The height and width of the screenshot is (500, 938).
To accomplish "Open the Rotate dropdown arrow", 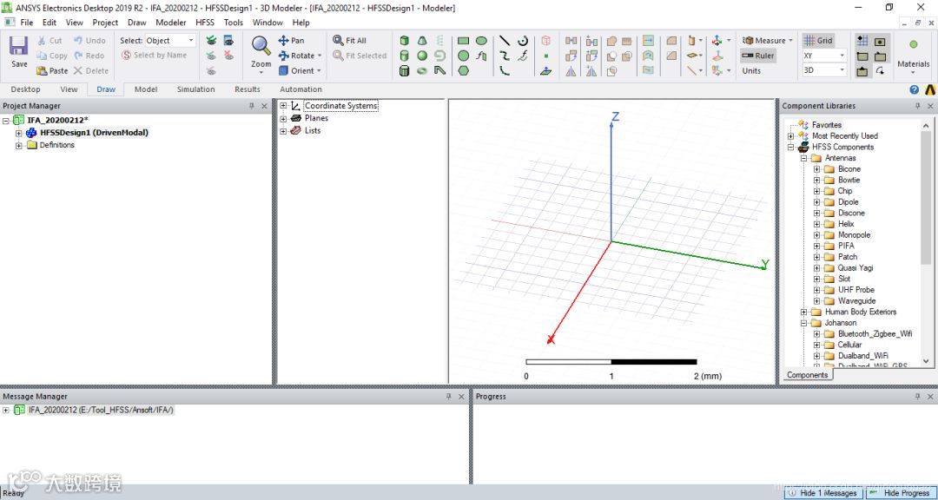I will tap(320, 56).
